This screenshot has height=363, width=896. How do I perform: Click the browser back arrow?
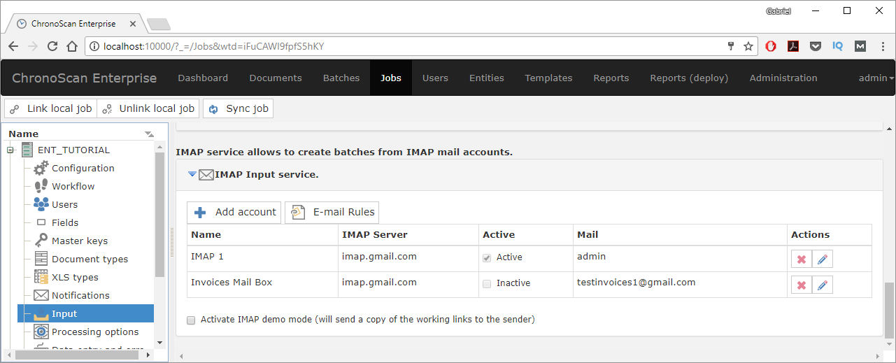click(13, 46)
